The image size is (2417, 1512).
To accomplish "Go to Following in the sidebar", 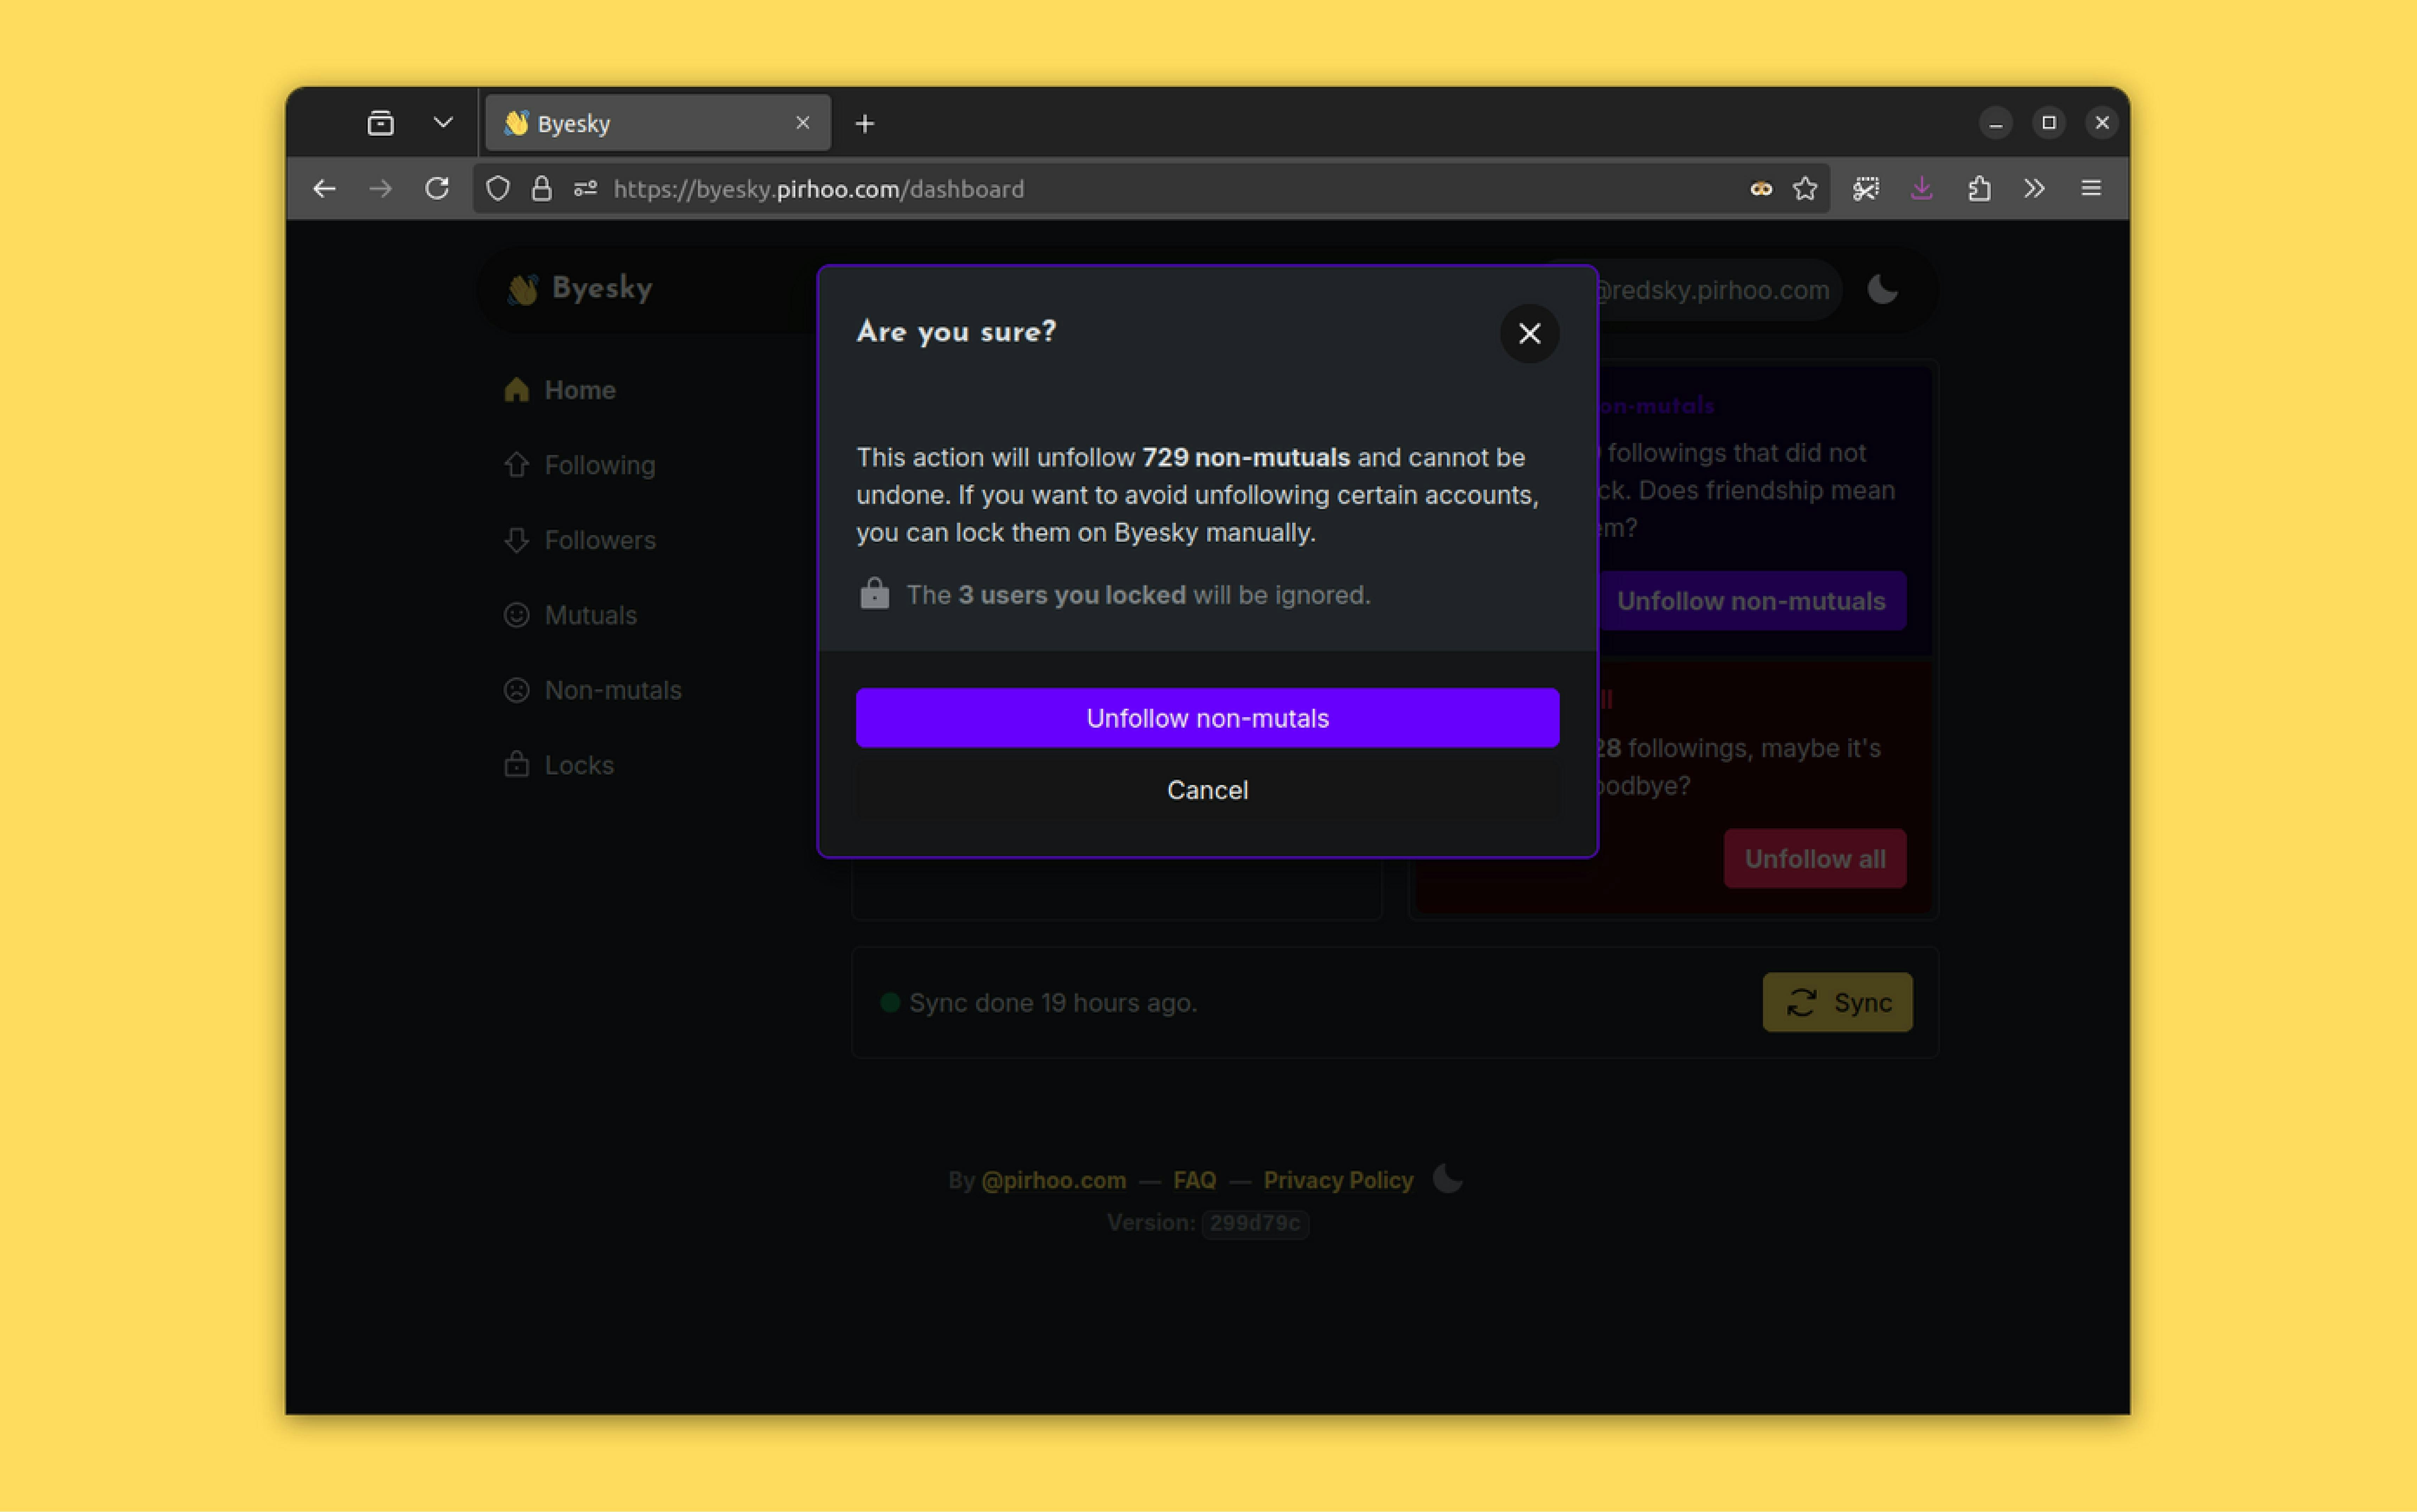I will click(x=580, y=465).
